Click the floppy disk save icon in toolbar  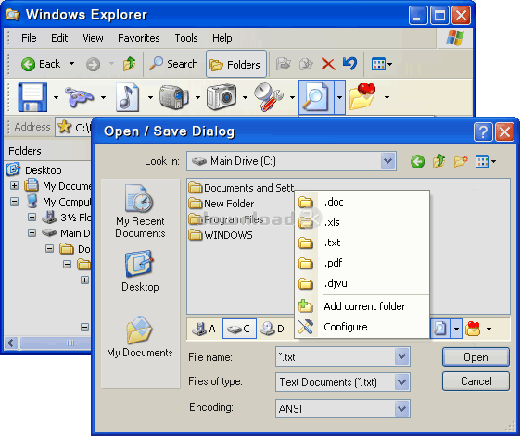pyautogui.click(x=32, y=97)
